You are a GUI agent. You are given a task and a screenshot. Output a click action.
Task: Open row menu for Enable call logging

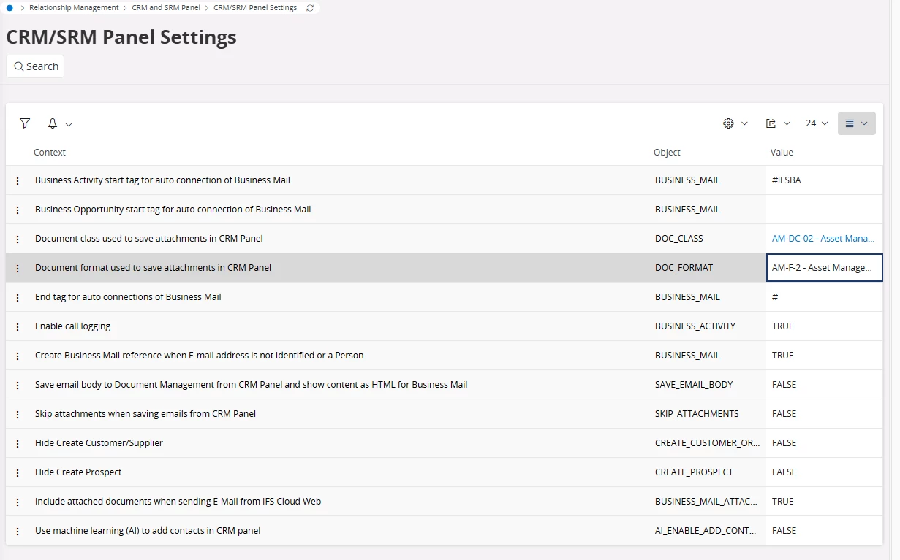(x=18, y=326)
